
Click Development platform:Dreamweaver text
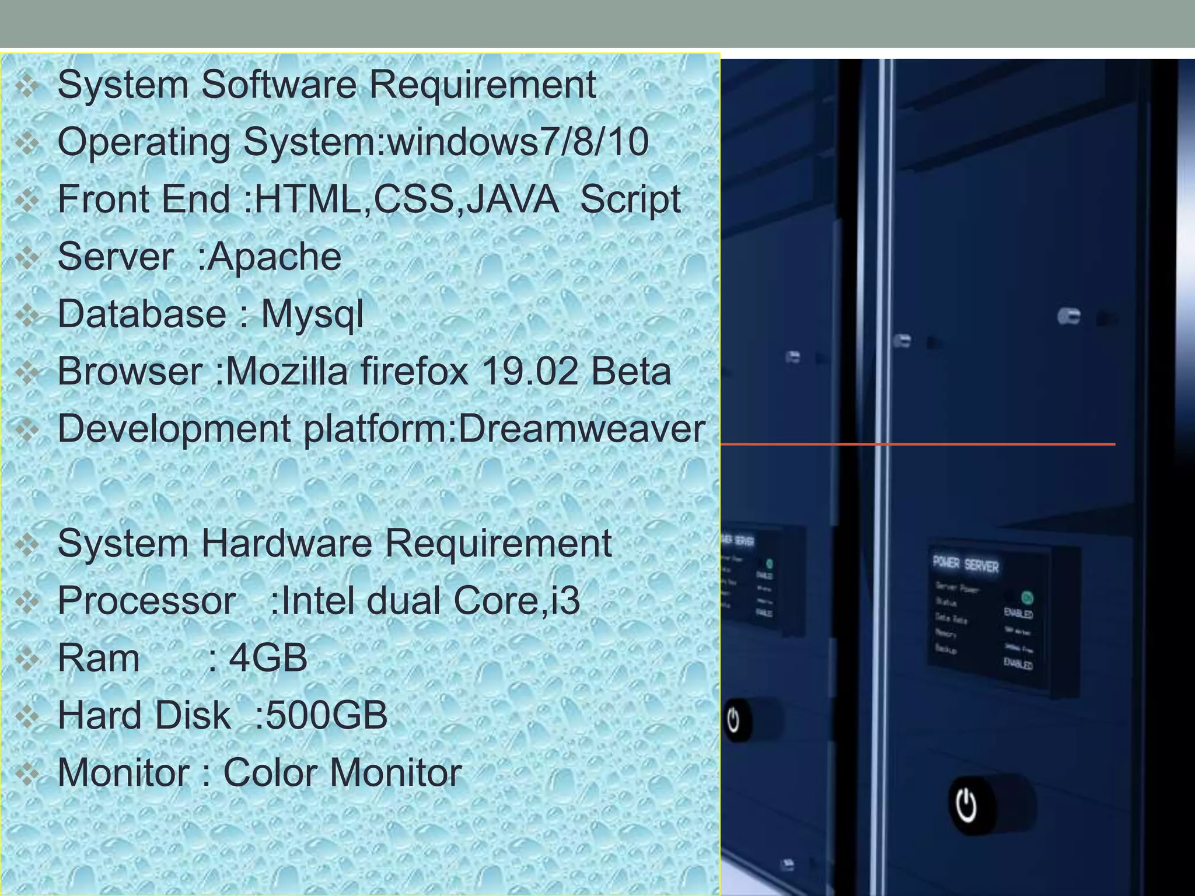click(x=382, y=428)
